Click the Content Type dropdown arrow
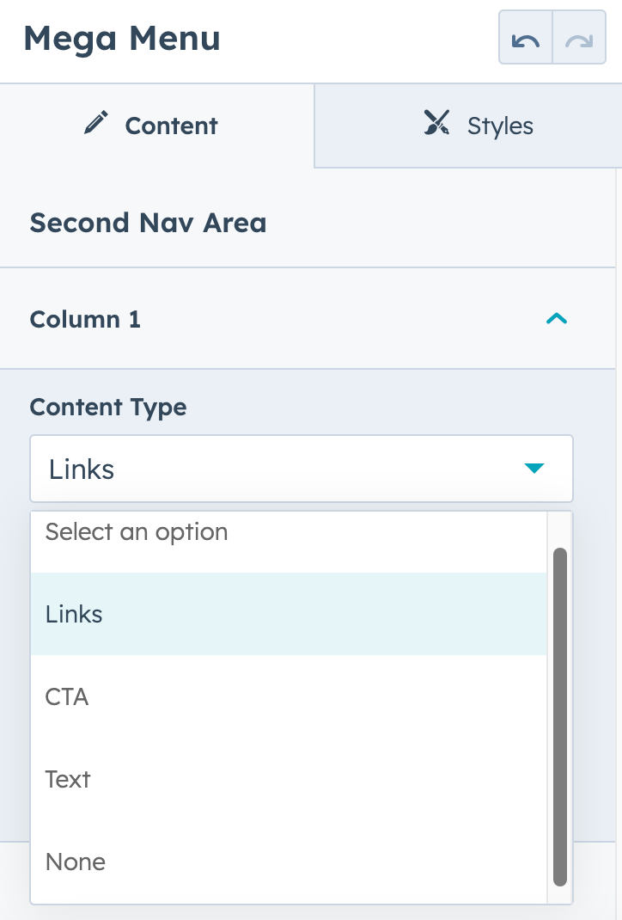The image size is (622, 920). point(534,469)
